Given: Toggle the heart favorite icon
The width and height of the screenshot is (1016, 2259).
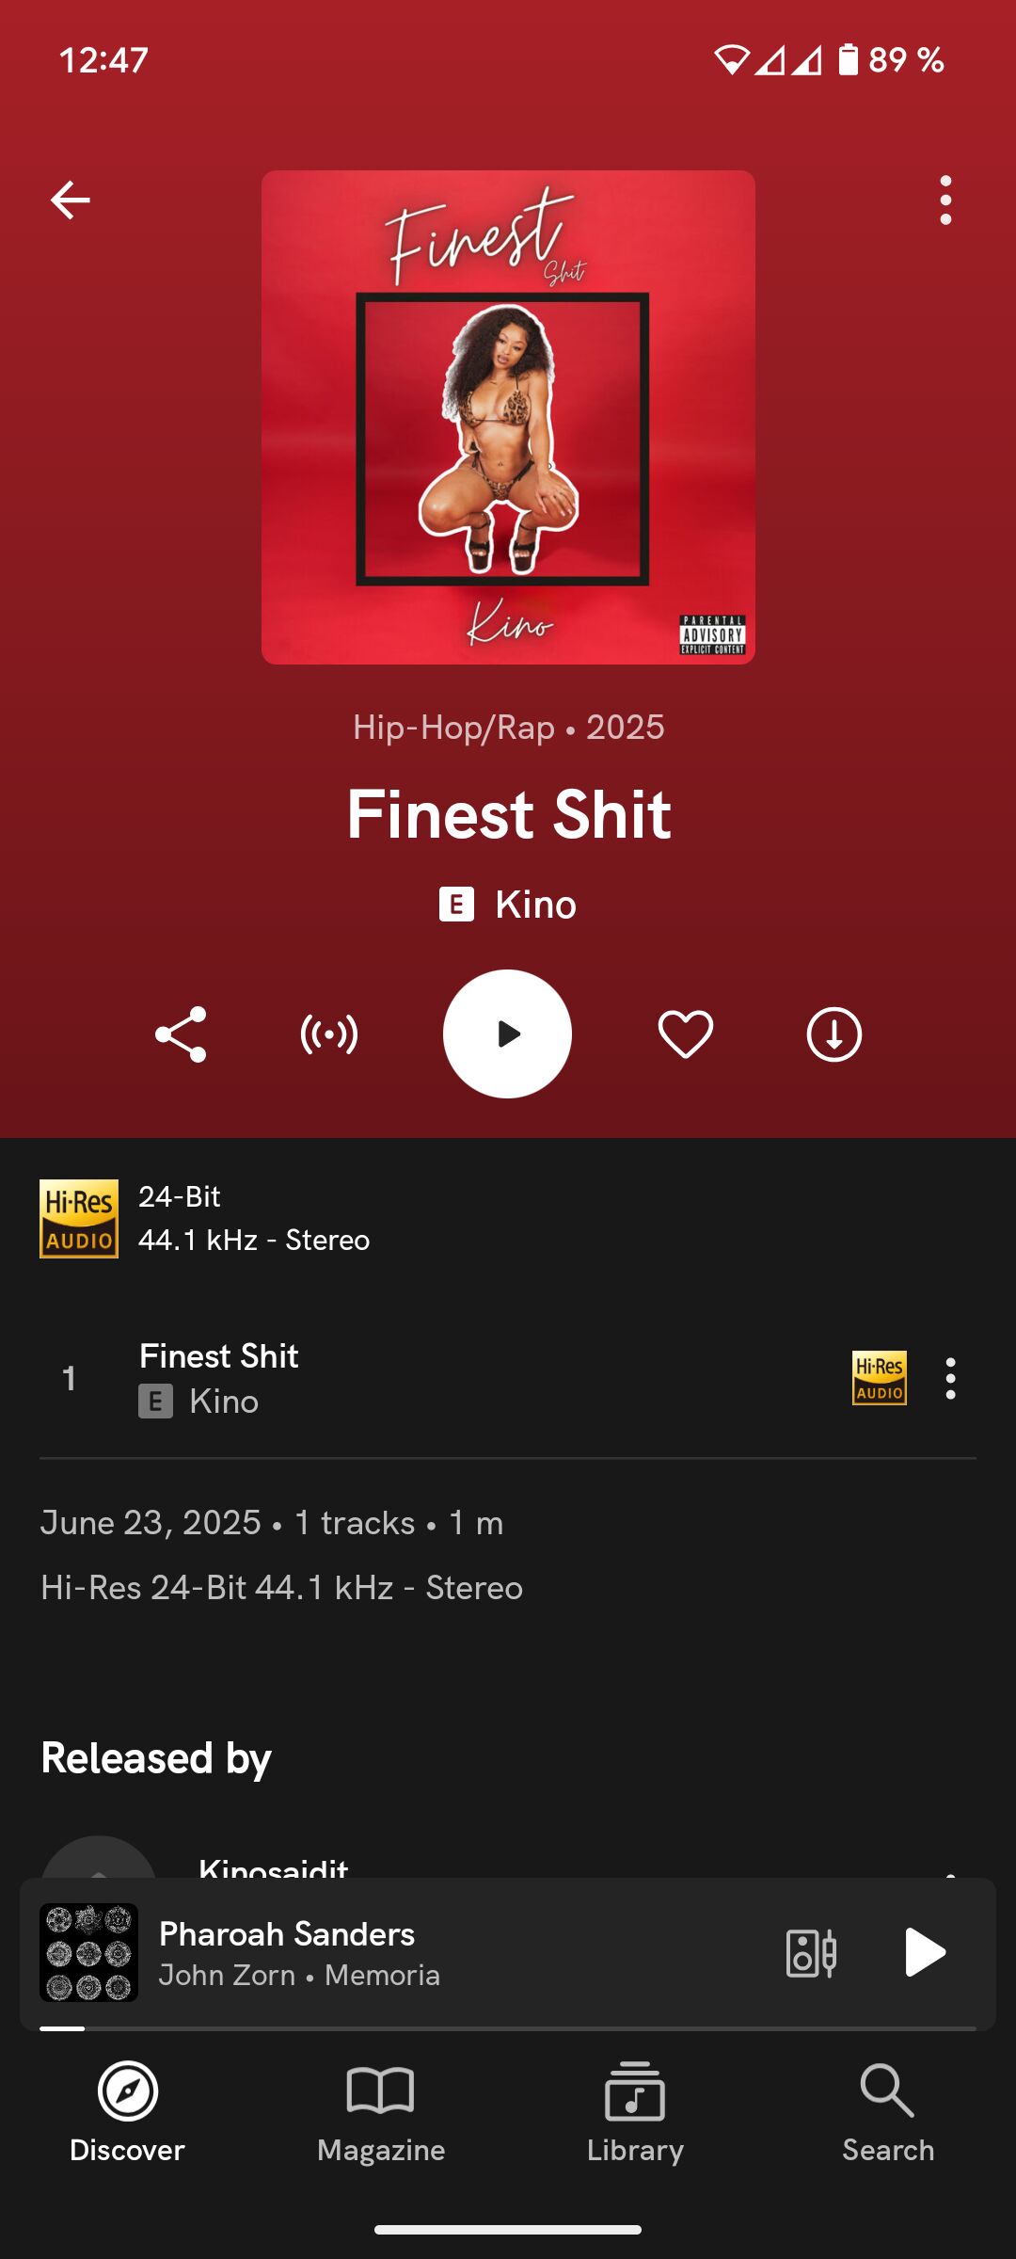Looking at the screenshot, I should tap(686, 1034).
